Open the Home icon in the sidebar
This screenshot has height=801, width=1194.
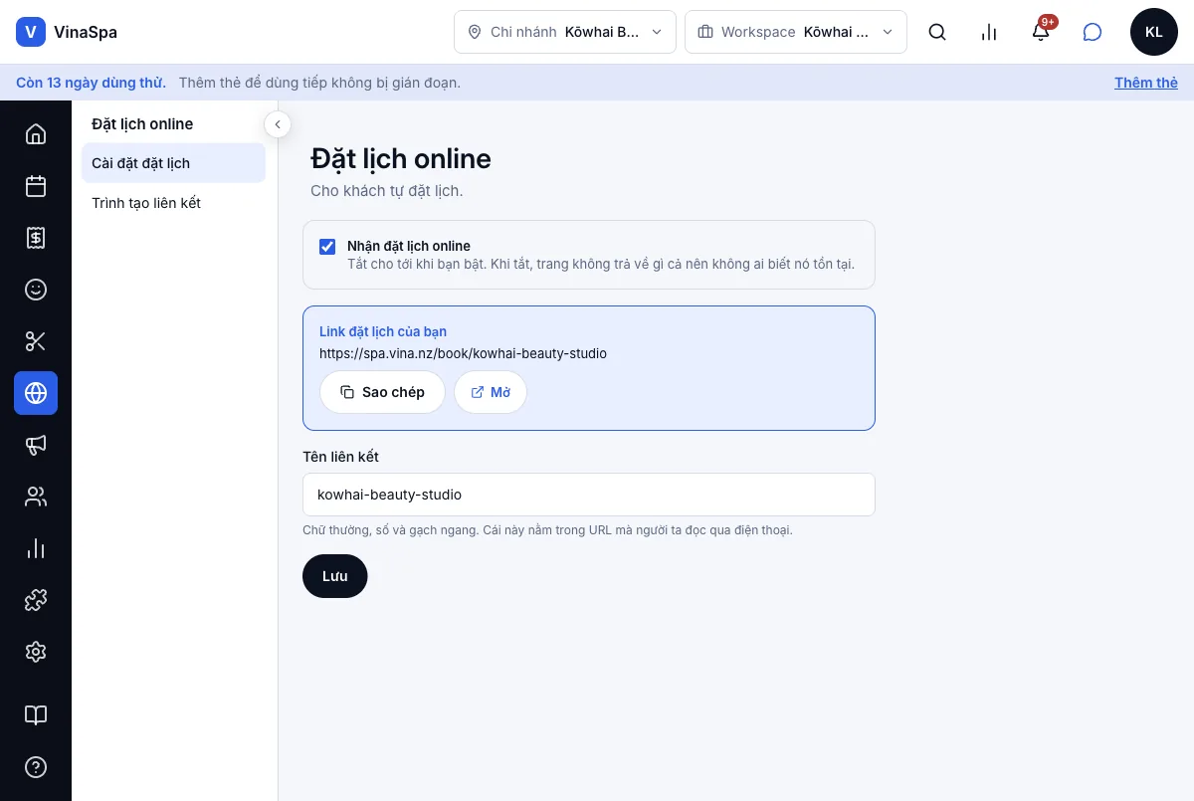click(36, 134)
